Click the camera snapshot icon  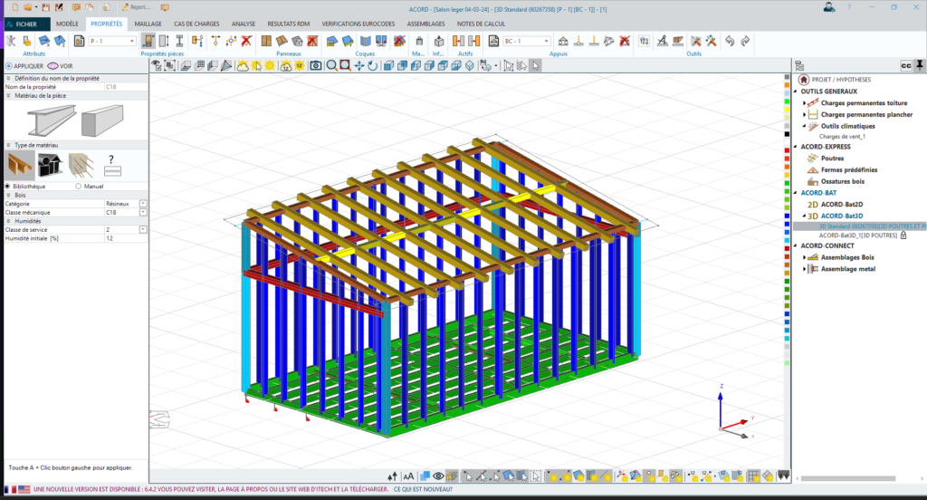click(316, 66)
